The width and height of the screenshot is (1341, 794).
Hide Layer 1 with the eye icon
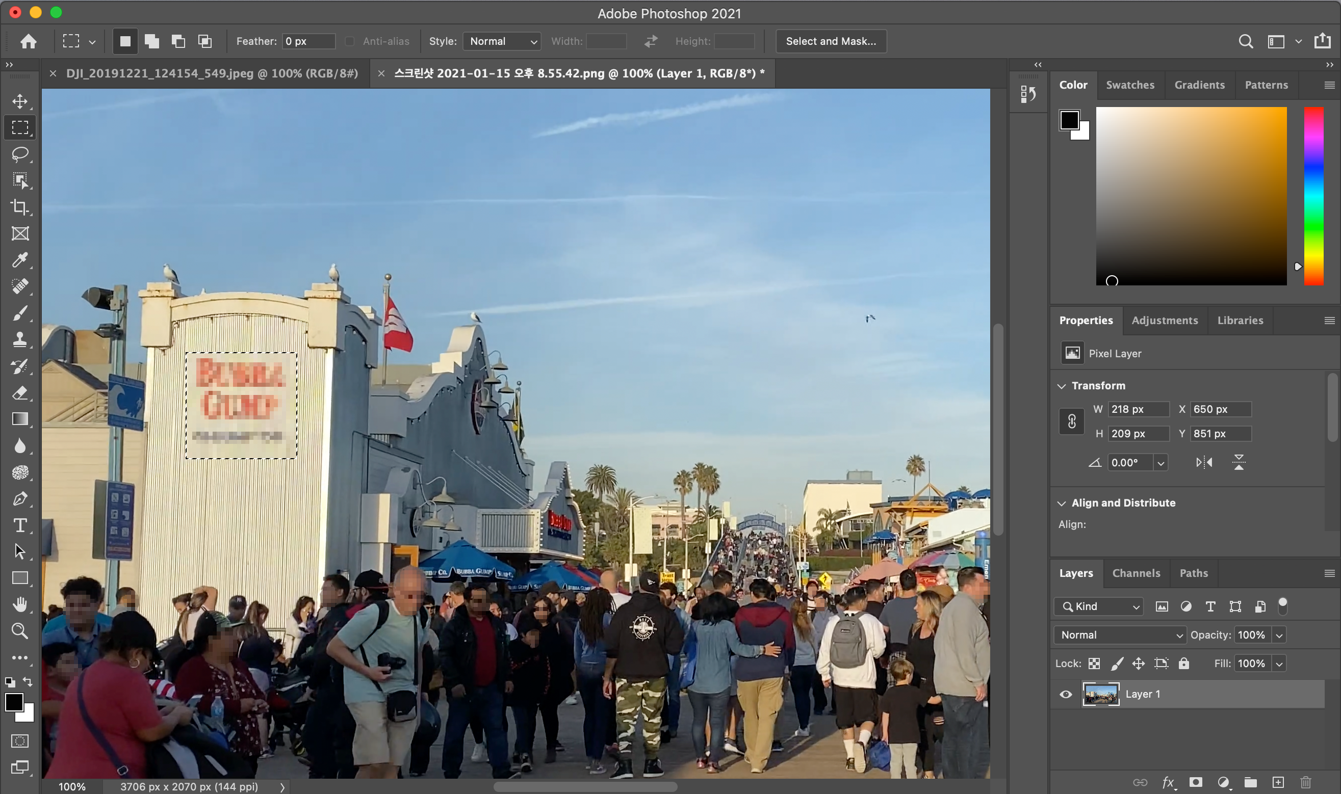[1065, 695]
